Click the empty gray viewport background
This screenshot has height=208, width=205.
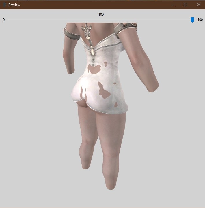(x=35, y=130)
